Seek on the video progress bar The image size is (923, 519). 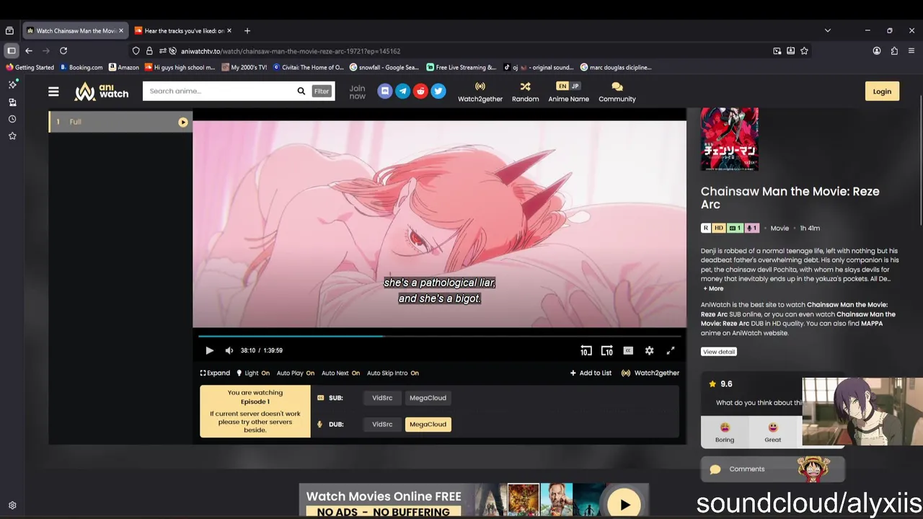(439, 335)
